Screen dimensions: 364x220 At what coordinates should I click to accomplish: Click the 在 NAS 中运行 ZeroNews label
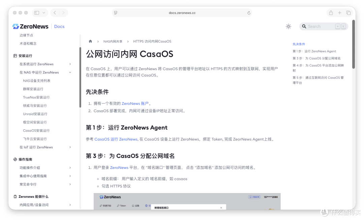39,73
